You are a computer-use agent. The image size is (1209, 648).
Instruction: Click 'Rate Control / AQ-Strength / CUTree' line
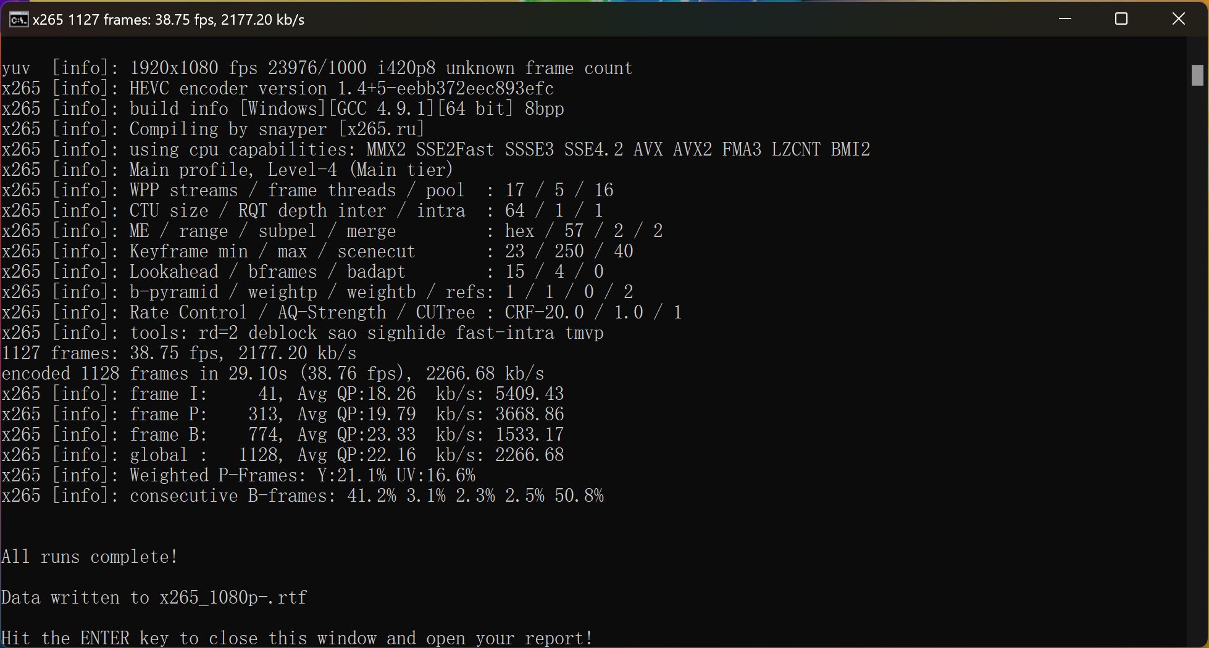click(341, 312)
